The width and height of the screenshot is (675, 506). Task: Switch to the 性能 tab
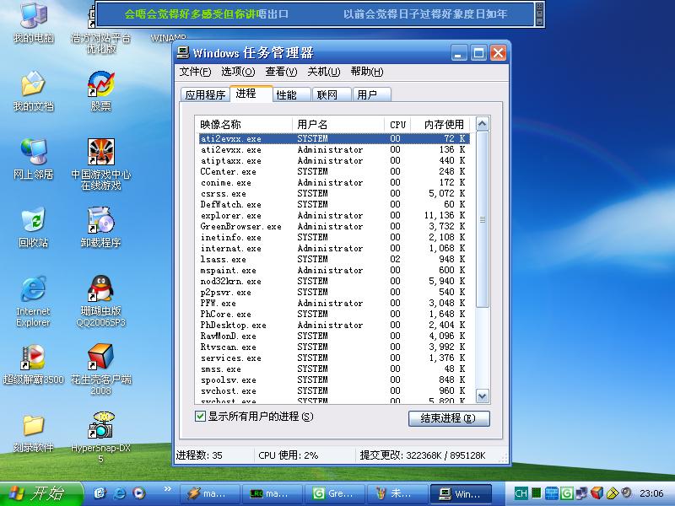pos(287,94)
